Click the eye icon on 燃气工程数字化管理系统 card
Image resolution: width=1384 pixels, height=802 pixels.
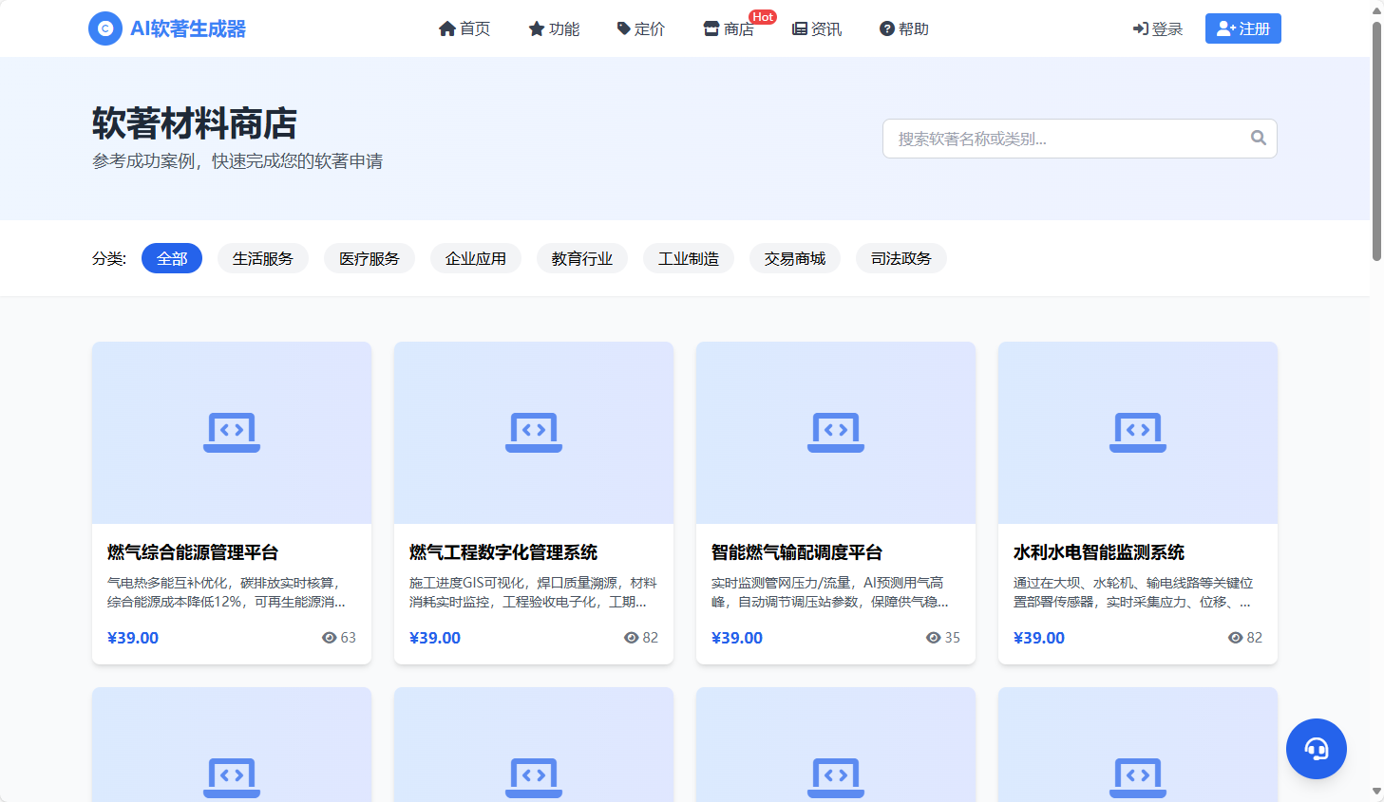[632, 638]
